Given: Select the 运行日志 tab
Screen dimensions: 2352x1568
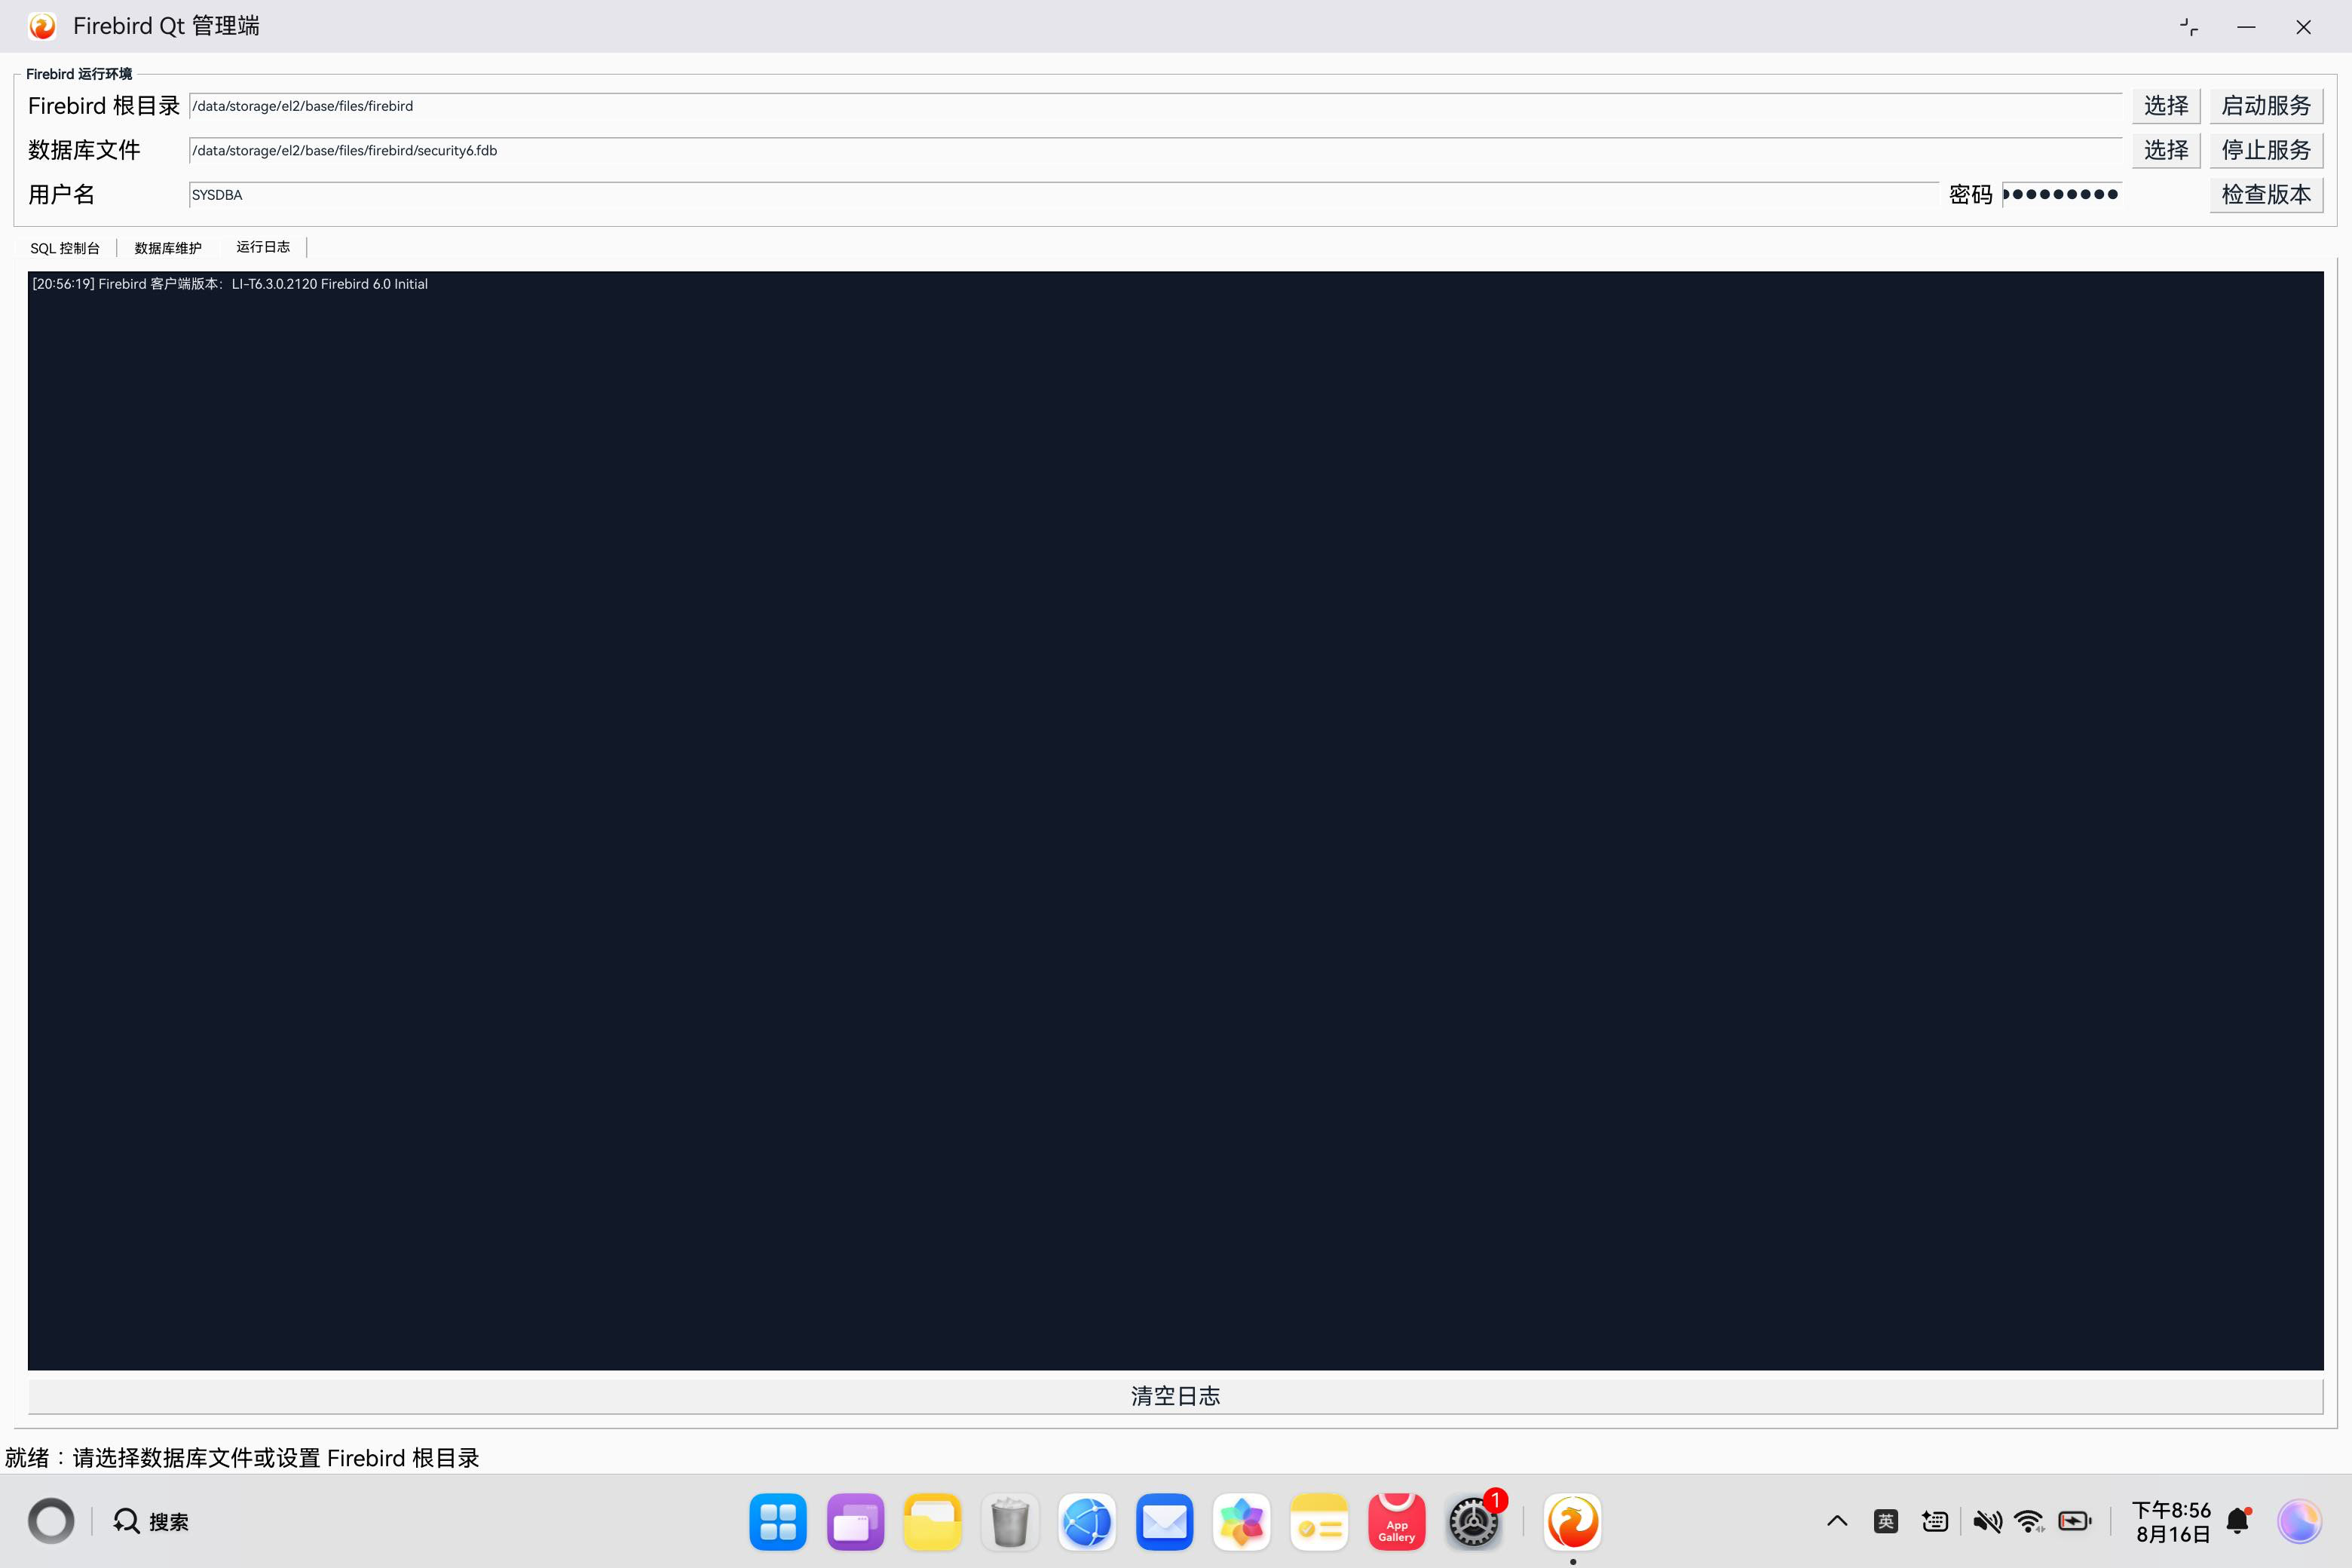Looking at the screenshot, I should [263, 247].
